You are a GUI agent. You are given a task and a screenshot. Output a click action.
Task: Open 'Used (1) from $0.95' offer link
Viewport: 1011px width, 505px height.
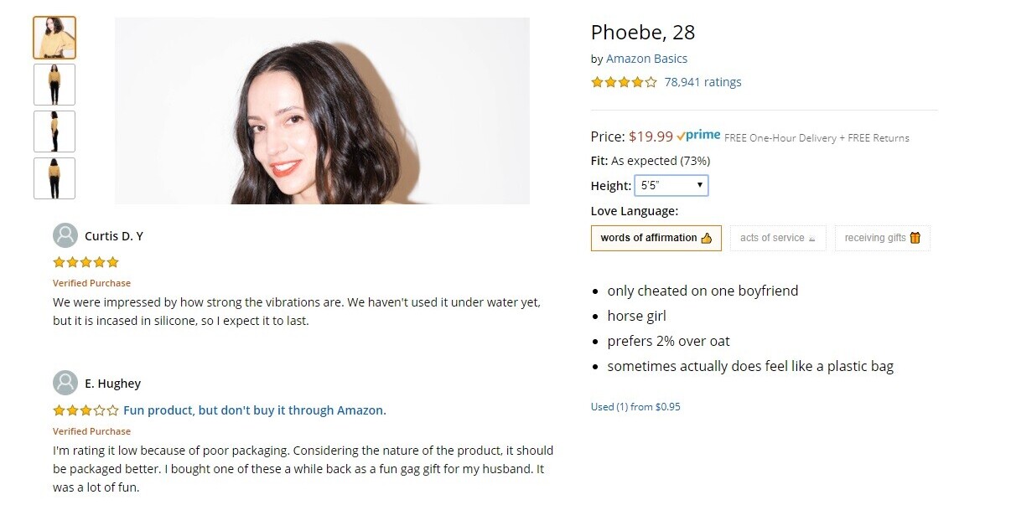pos(635,407)
